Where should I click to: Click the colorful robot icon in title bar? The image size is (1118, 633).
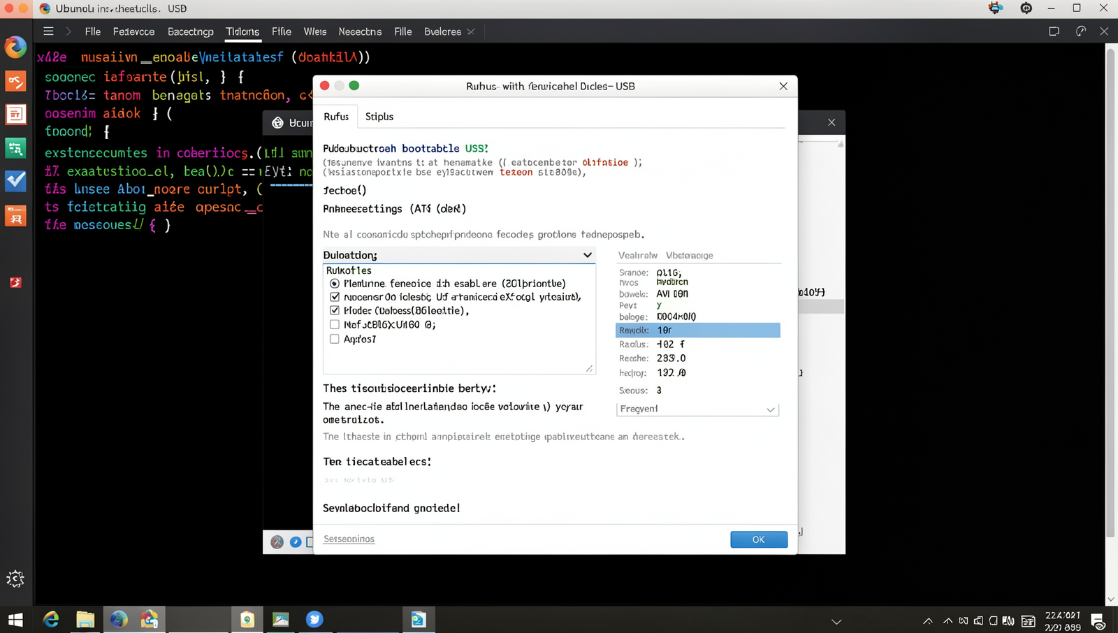pyautogui.click(x=996, y=8)
